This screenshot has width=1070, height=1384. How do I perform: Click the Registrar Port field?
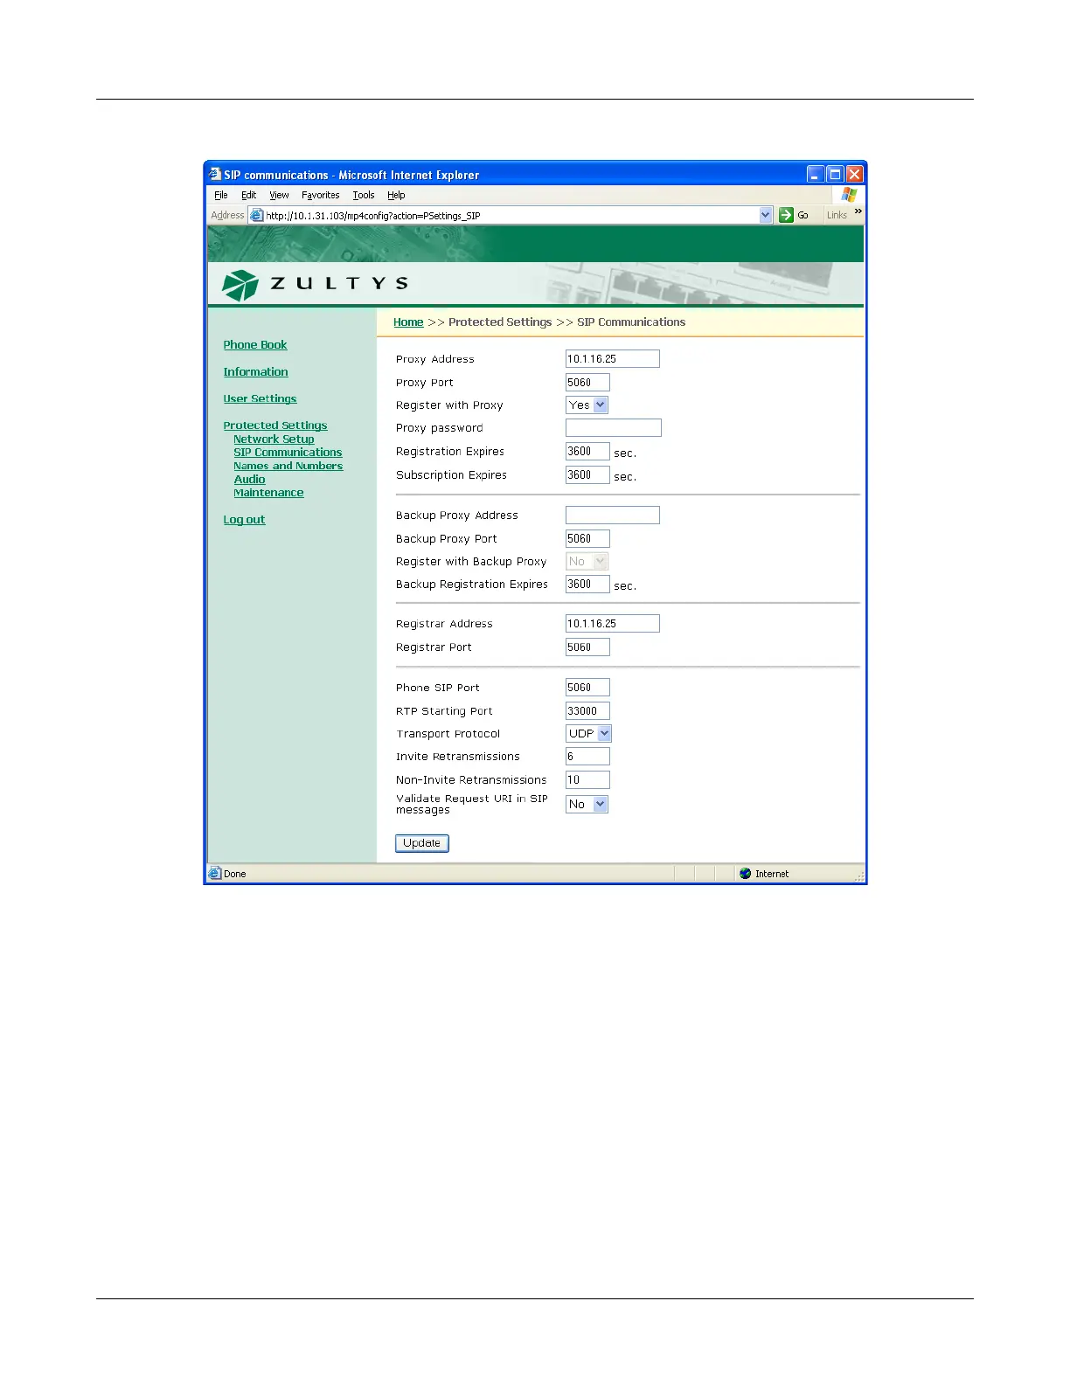[587, 647]
